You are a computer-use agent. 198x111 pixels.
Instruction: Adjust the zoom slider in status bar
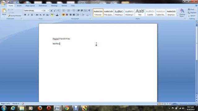187,104
